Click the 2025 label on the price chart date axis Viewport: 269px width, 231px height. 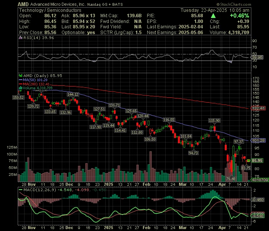[108, 185]
